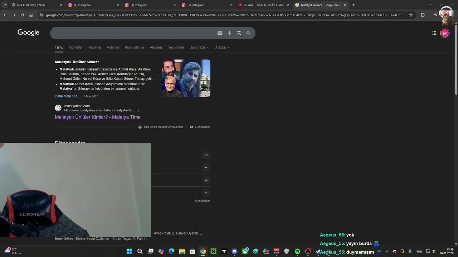Click Geri bildirim beside snippet info
458x257 pixels.
click(203, 127)
